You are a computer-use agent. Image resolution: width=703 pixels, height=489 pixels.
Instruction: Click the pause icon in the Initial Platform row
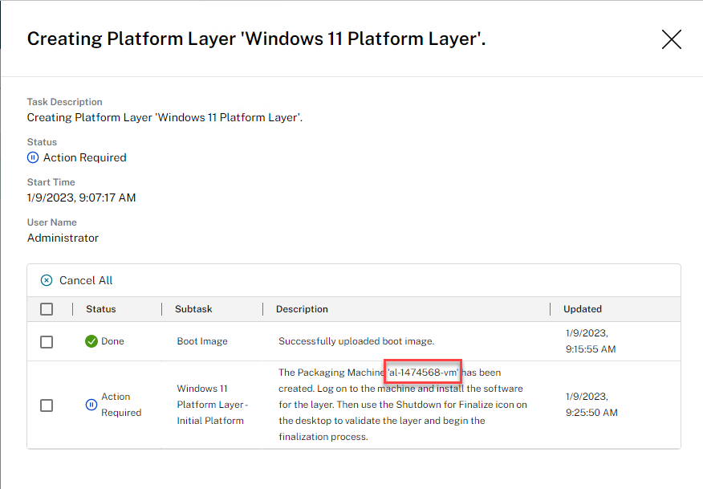[91, 405]
